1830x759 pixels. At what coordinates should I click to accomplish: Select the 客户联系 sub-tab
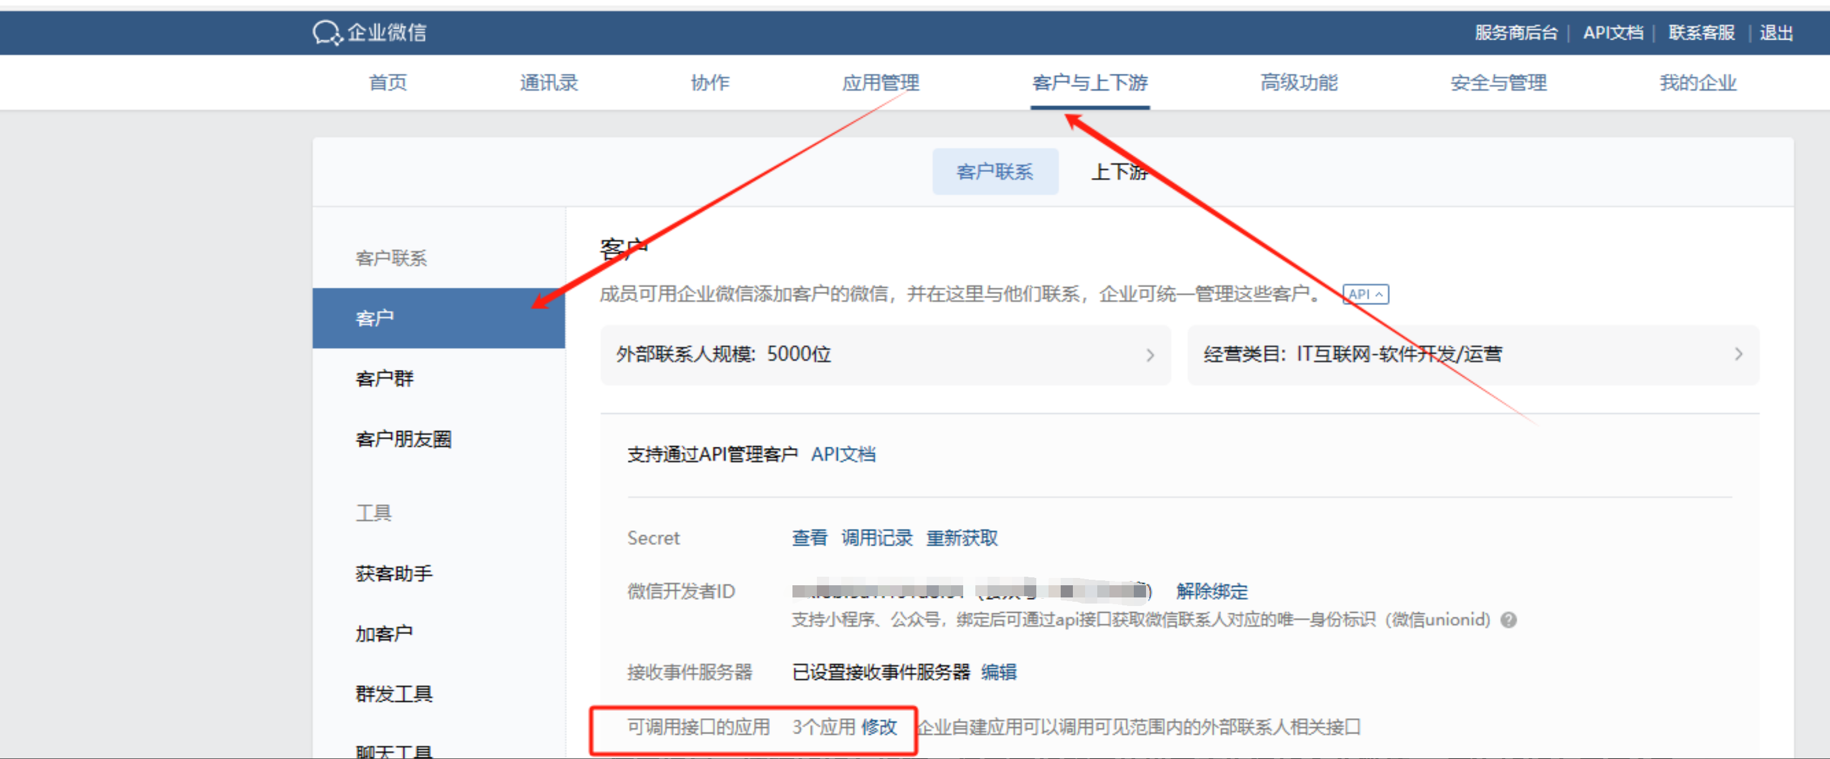pyautogui.click(x=995, y=171)
